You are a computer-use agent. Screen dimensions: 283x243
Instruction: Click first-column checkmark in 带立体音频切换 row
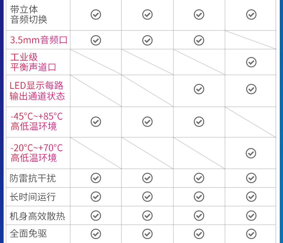point(96,15)
